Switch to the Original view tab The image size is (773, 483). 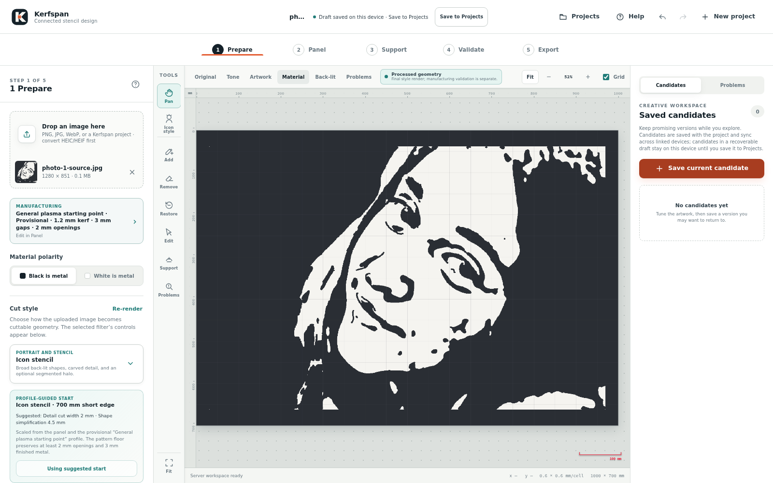pyautogui.click(x=205, y=77)
